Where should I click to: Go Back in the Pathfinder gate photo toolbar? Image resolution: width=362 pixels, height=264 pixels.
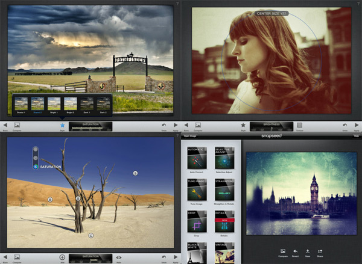[5, 125]
